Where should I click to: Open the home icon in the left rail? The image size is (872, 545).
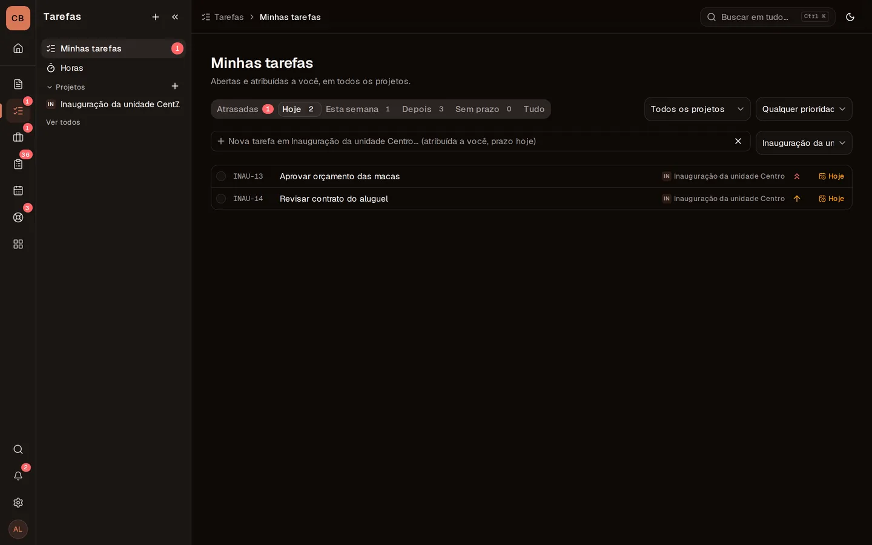18,48
